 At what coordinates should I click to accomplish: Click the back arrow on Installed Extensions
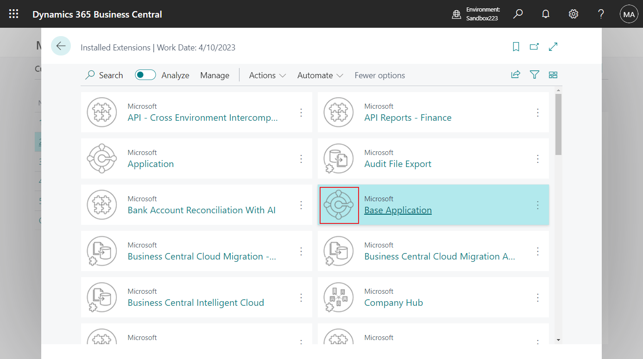click(x=61, y=45)
